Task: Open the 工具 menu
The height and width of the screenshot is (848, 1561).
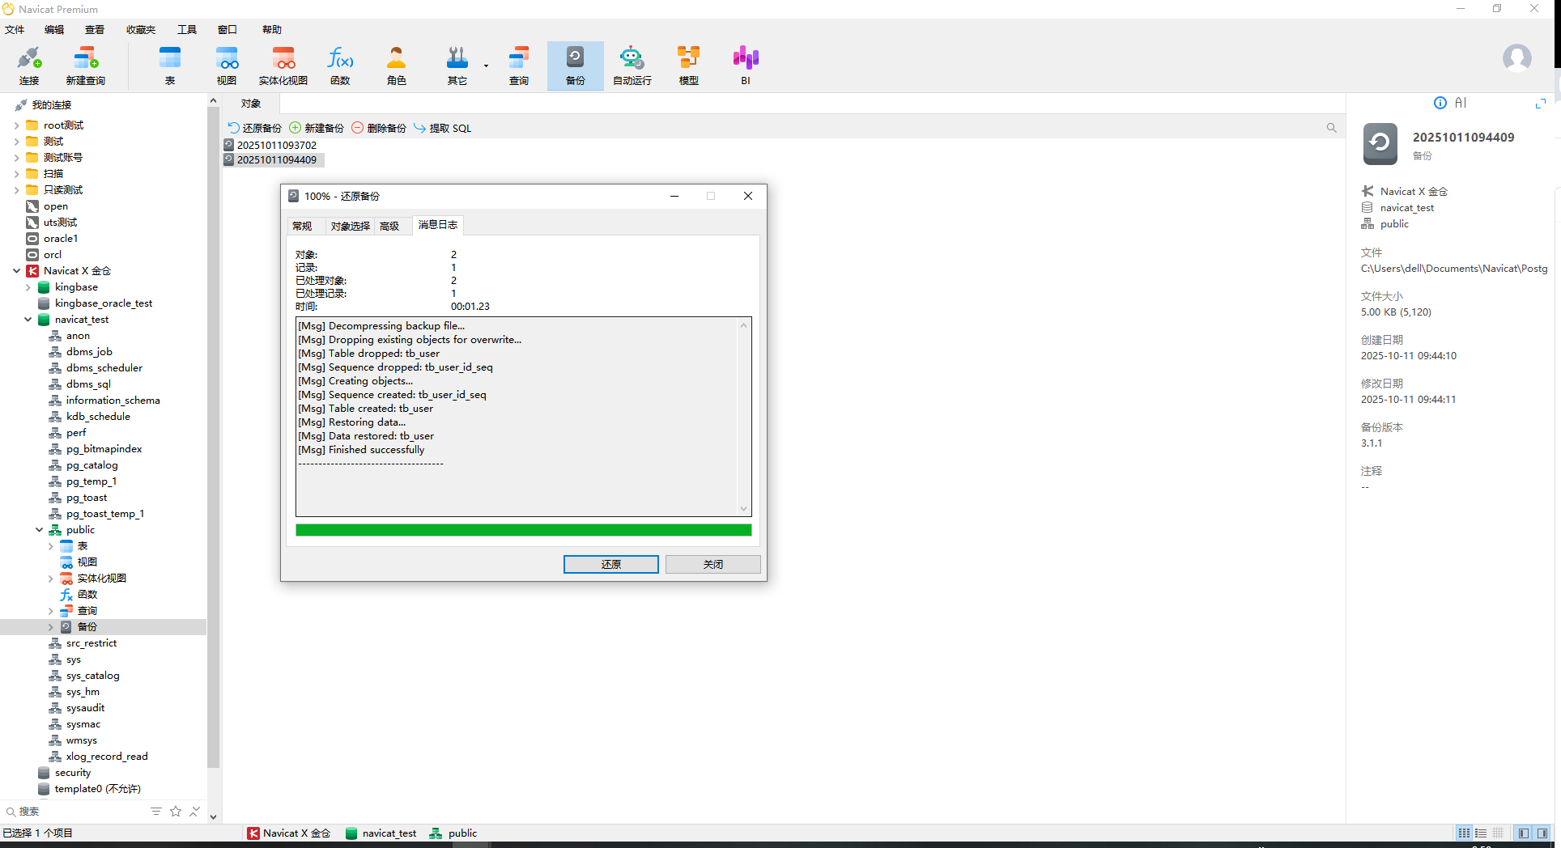Action: click(x=187, y=30)
